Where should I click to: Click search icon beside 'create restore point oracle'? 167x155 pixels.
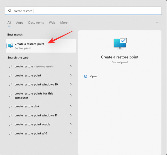11,124
